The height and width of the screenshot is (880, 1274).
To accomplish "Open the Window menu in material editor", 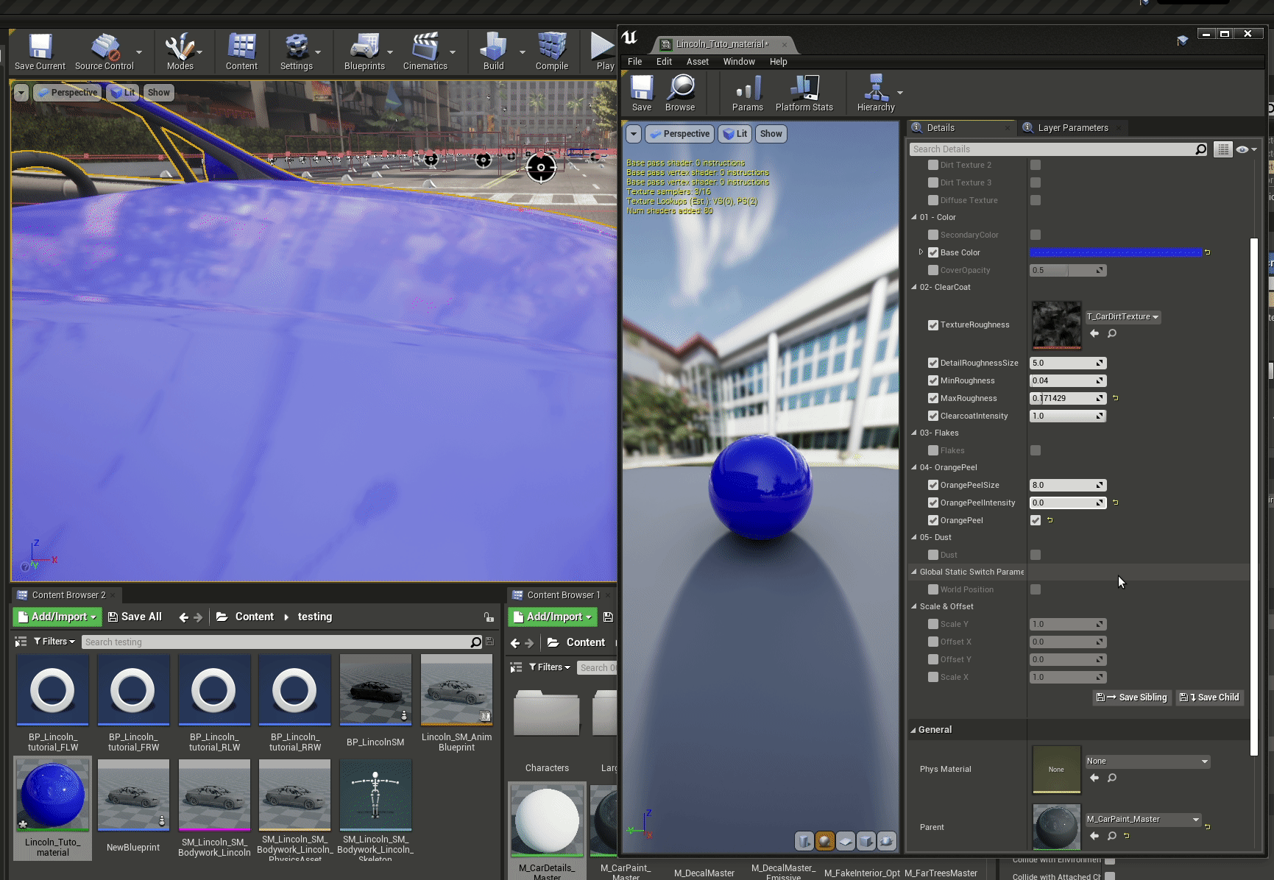I will pos(738,62).
